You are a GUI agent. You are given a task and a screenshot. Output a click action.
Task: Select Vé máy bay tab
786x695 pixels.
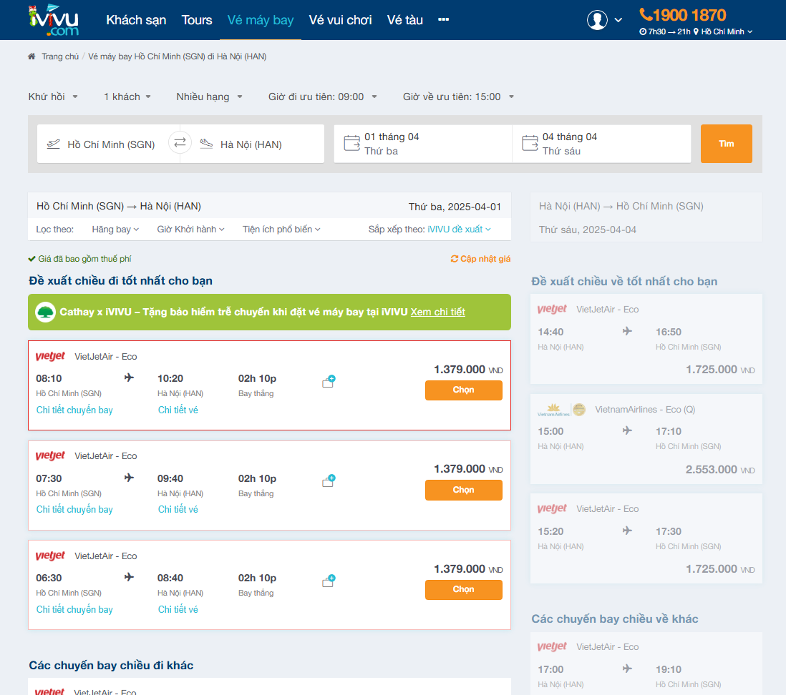(260, 20)
